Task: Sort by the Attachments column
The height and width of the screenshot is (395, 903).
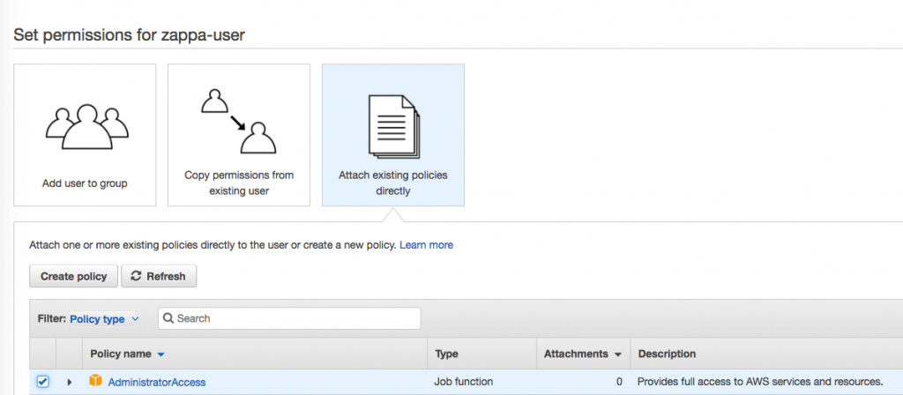Action: point(583,354)
